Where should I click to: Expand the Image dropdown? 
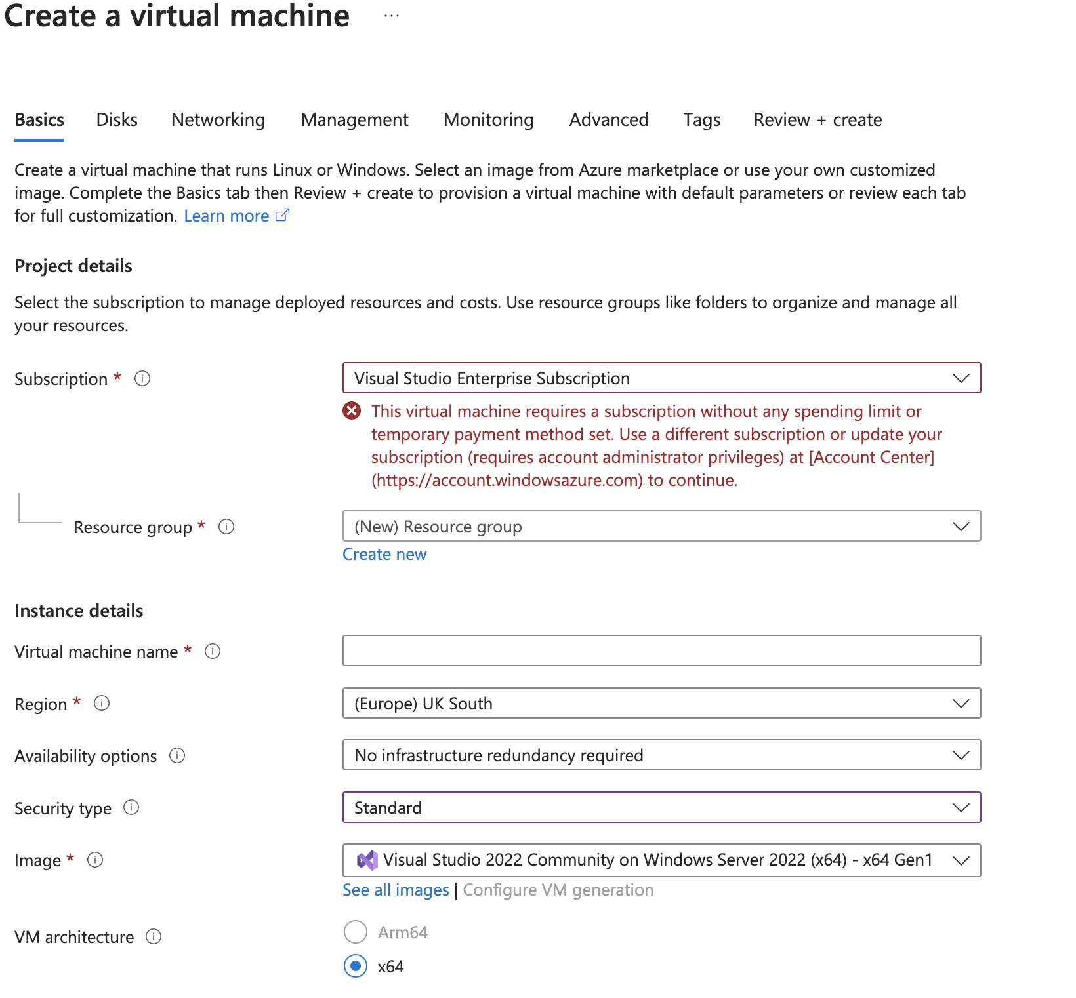coord(661,860)
